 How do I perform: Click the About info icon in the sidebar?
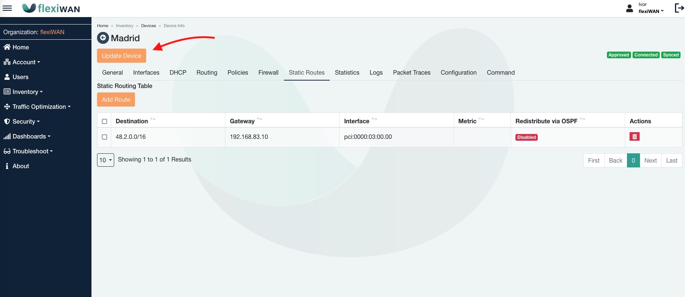point(7,166)
